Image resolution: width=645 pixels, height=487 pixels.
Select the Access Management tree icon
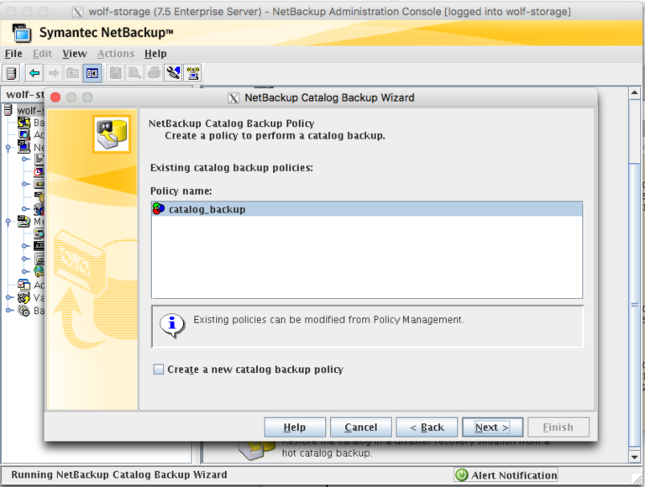pyautogui.click(x=24, y=284)
